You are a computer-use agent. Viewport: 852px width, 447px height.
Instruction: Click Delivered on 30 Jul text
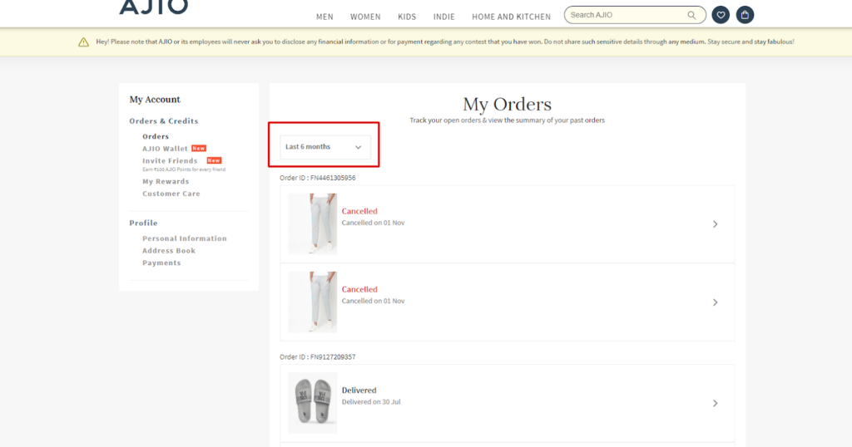pos(371,402)
